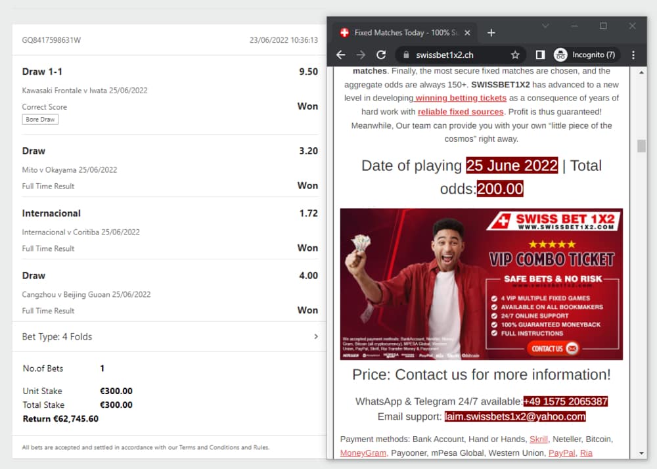
Task: Click the 4.00 odds value
Action: [308, 275]
